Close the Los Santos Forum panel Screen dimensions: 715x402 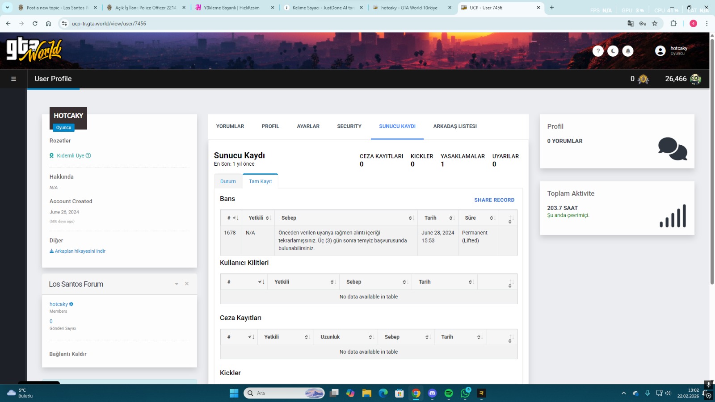pyautogui.click(x=187, y=284)
